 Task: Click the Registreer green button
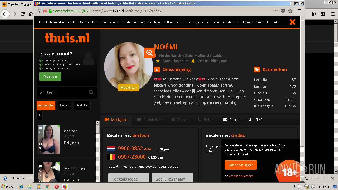[50, 77]
